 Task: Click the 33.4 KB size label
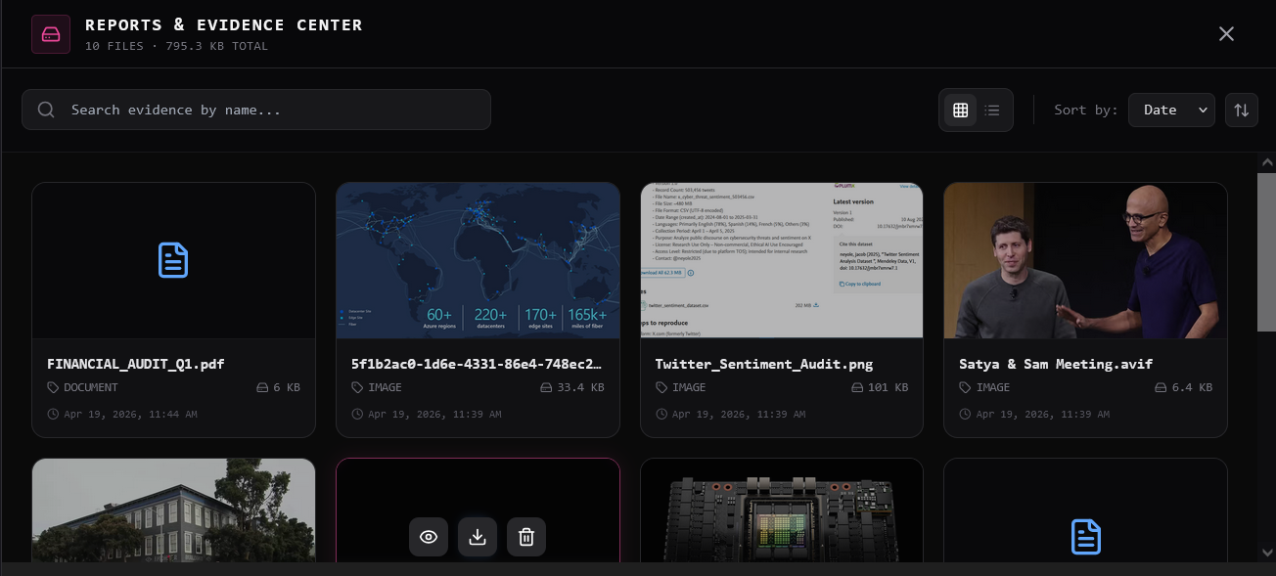[572, 387]
